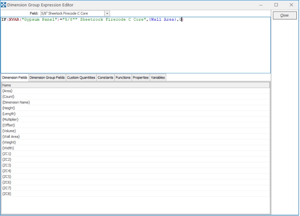Open the Properties tab

tap(141, 78)
